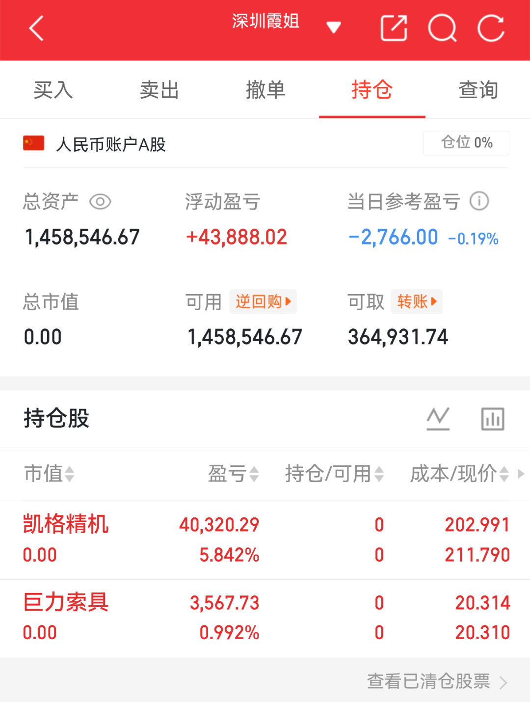Sort by 持仓/可用 column header
This screenshot has width=530, height=702.
(334, 474)
